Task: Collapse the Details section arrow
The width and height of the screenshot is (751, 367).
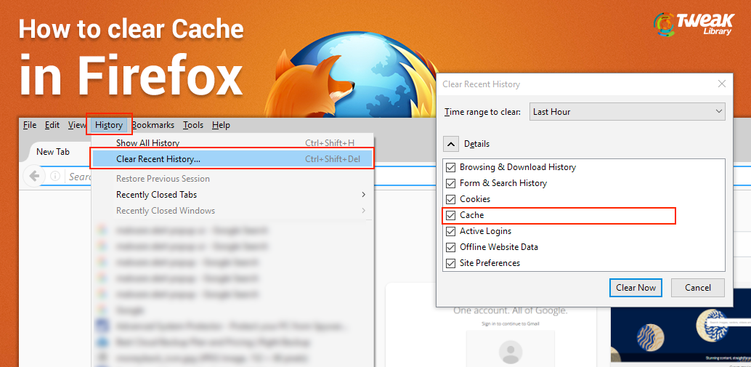Action: tap(451, 144)
